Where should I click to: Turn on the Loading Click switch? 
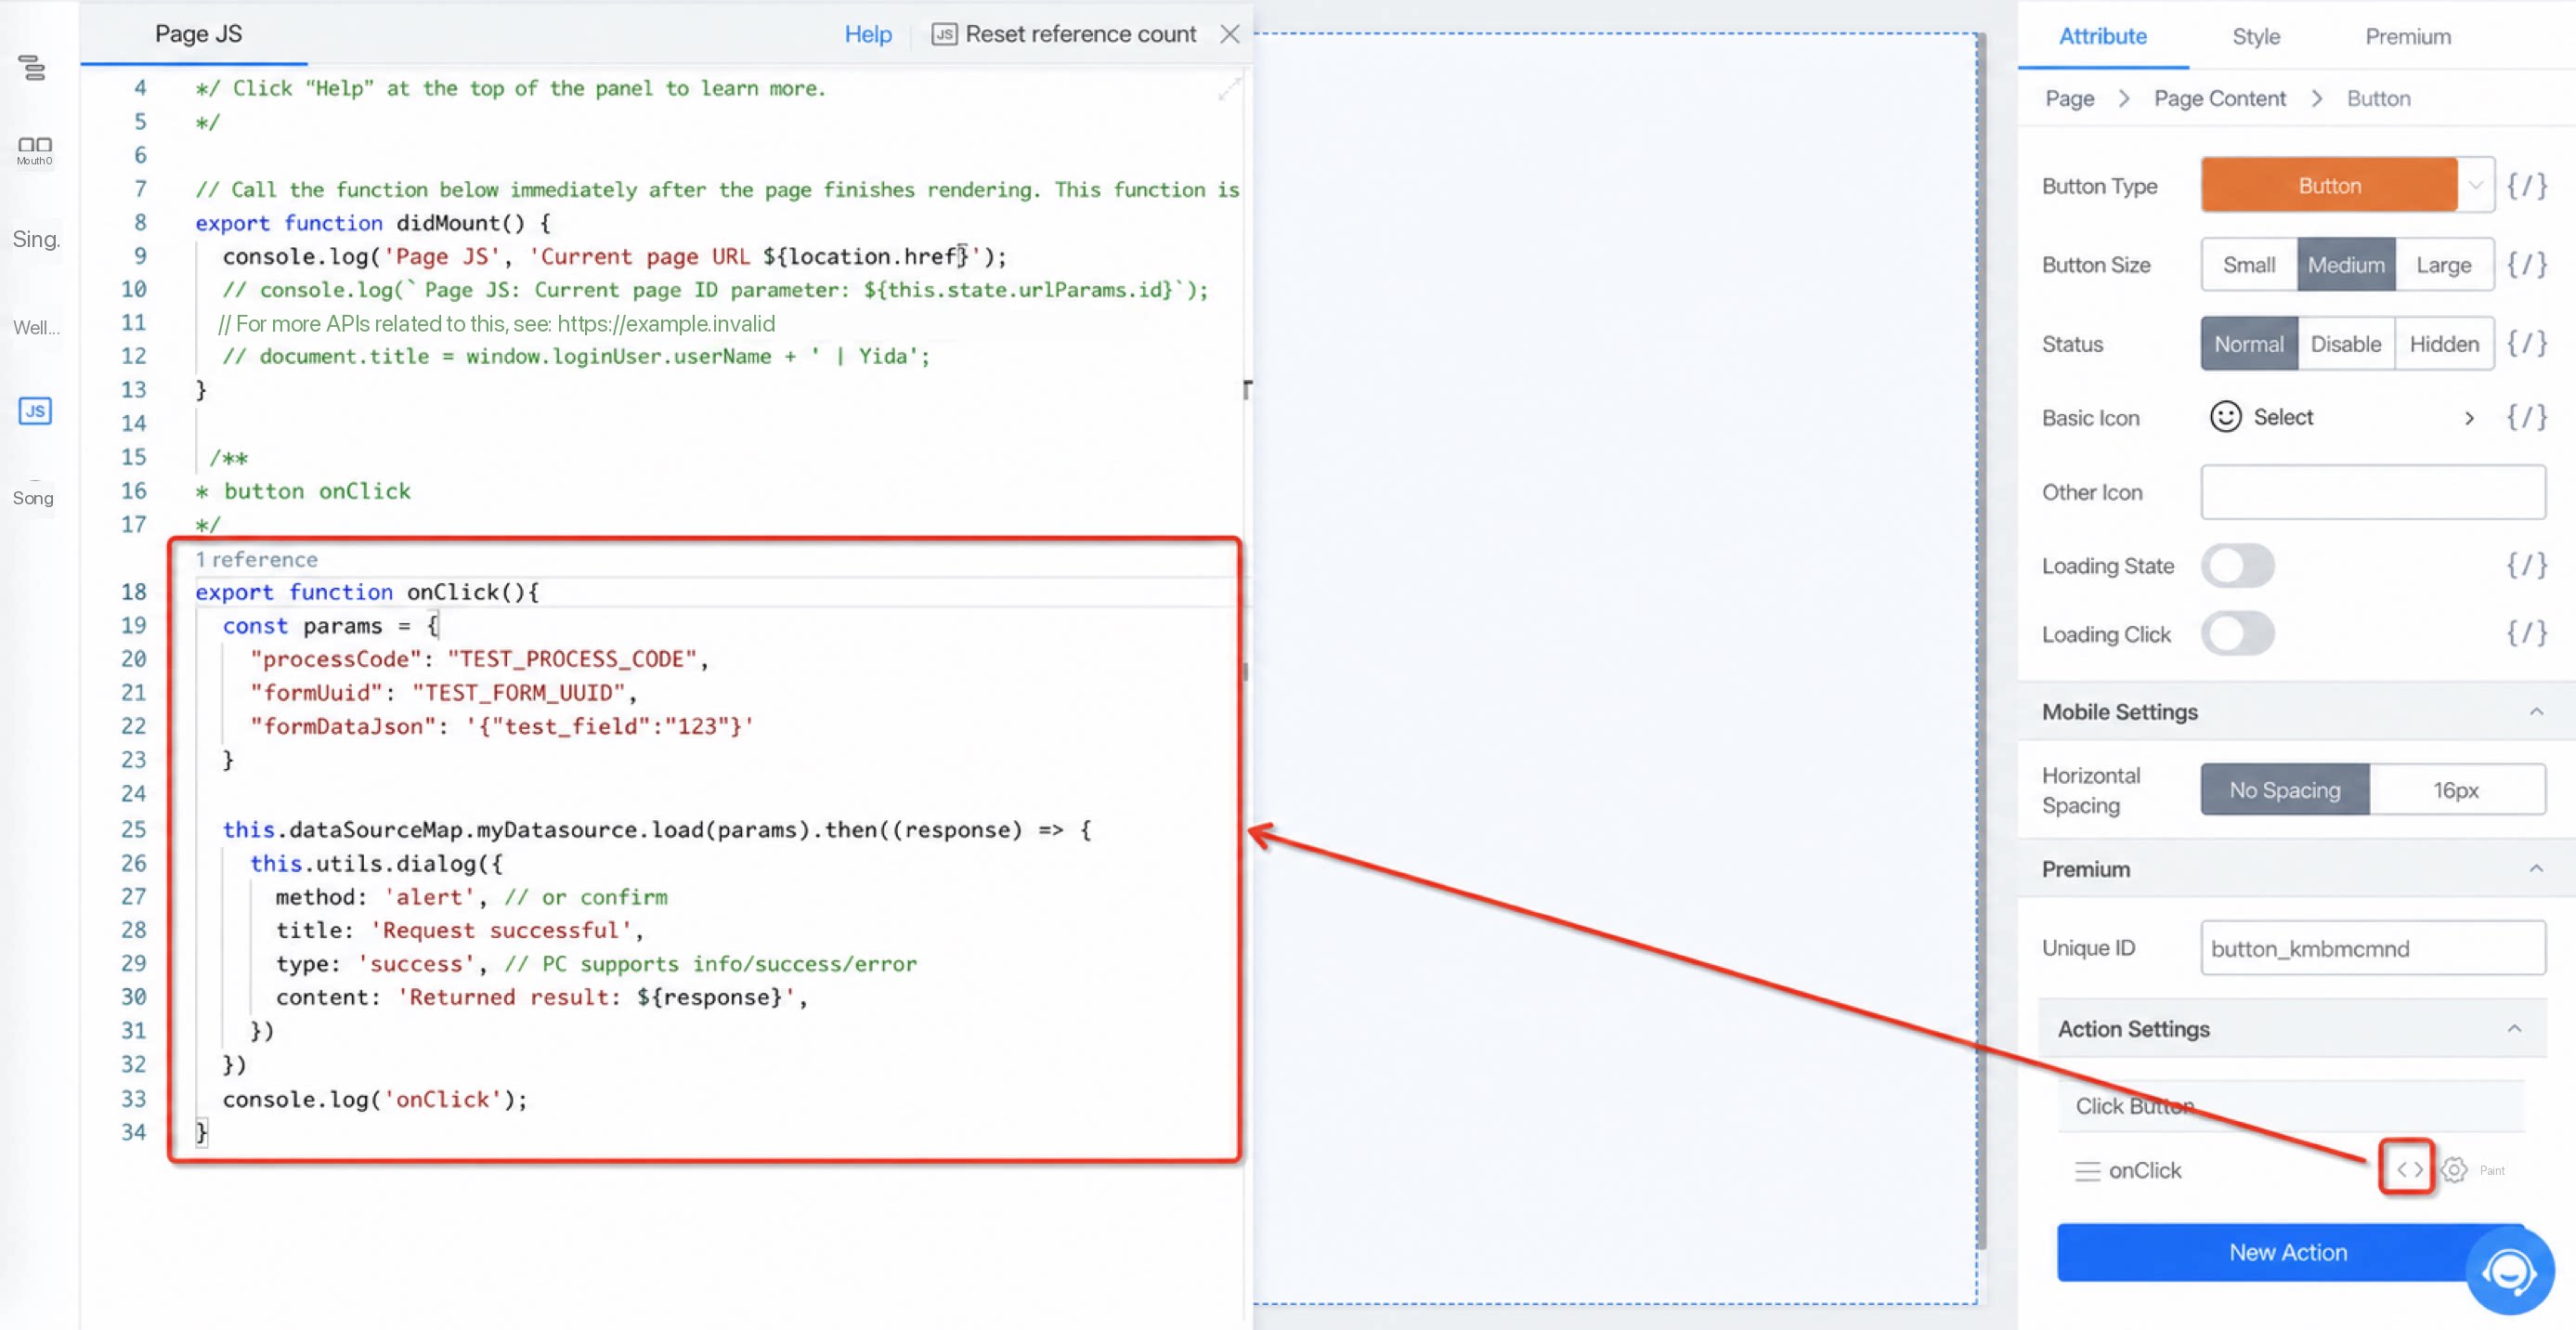(2237, 634)
